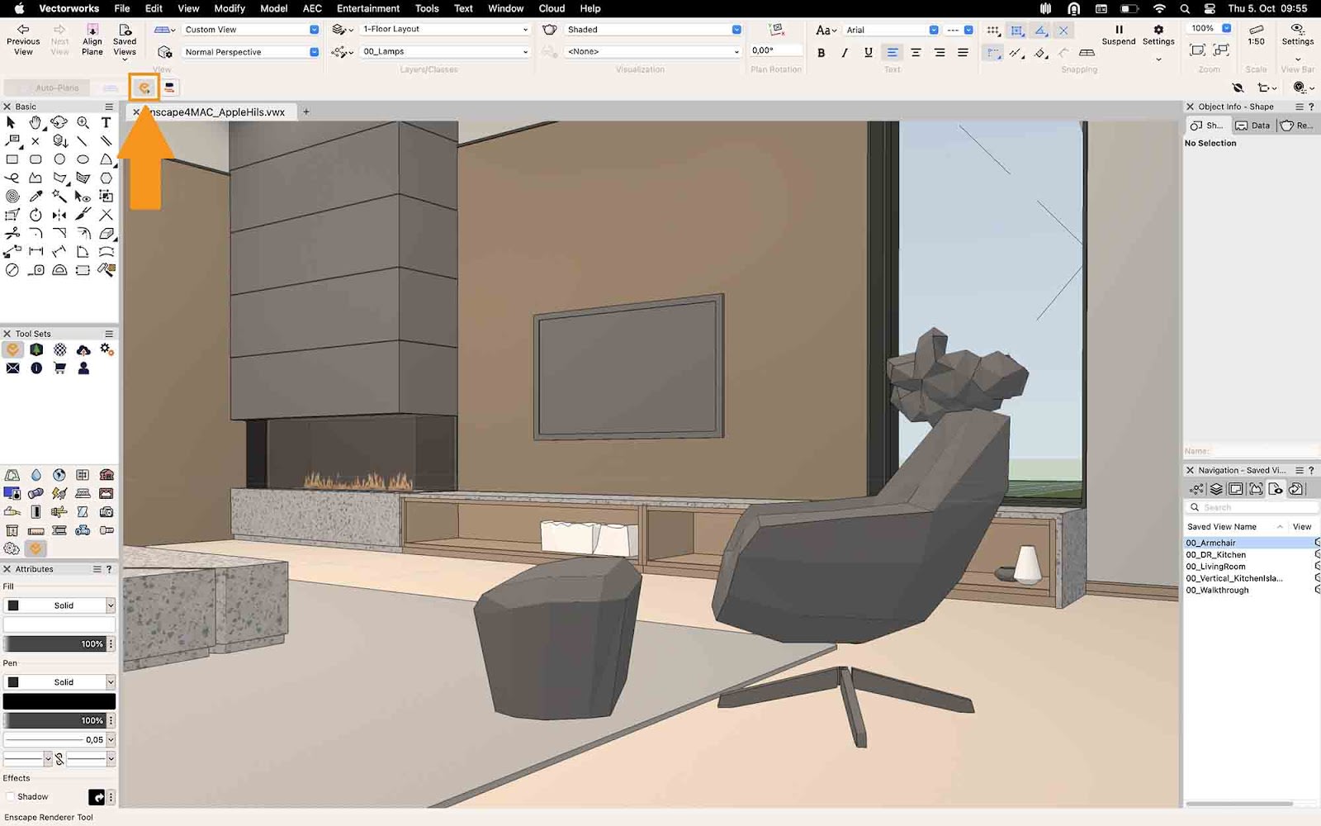Screen dimensions: 1321x826
Task: Select the Enscape Renderer tool highlighted by the arrow
Action: tap(144, 88)
